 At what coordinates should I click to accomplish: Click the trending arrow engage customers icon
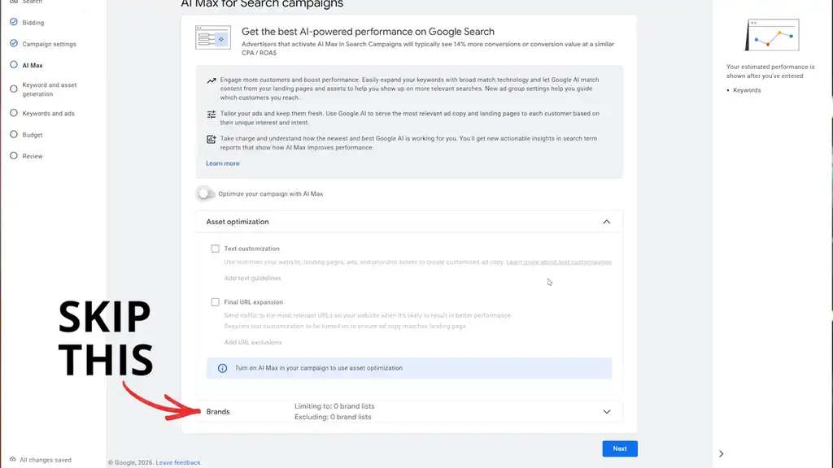212,80
